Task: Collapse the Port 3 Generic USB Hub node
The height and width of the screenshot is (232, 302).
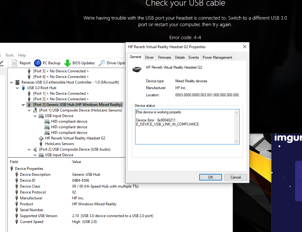Action: pos(23,105)
